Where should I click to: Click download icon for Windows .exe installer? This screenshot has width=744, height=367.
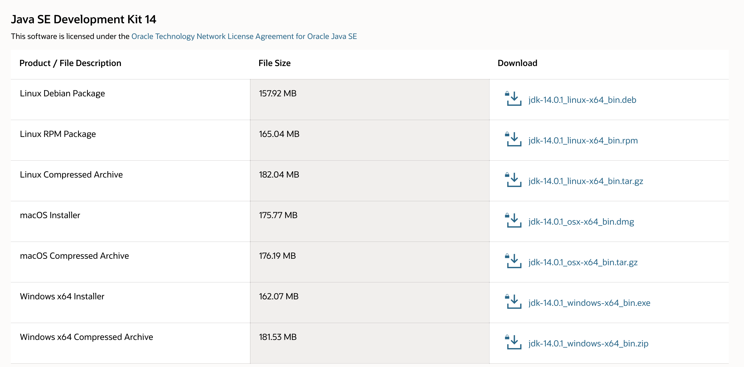click(x=514, y=302)
